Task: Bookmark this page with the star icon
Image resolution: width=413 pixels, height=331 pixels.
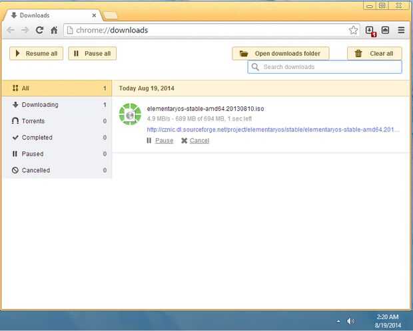Action: 353,30
